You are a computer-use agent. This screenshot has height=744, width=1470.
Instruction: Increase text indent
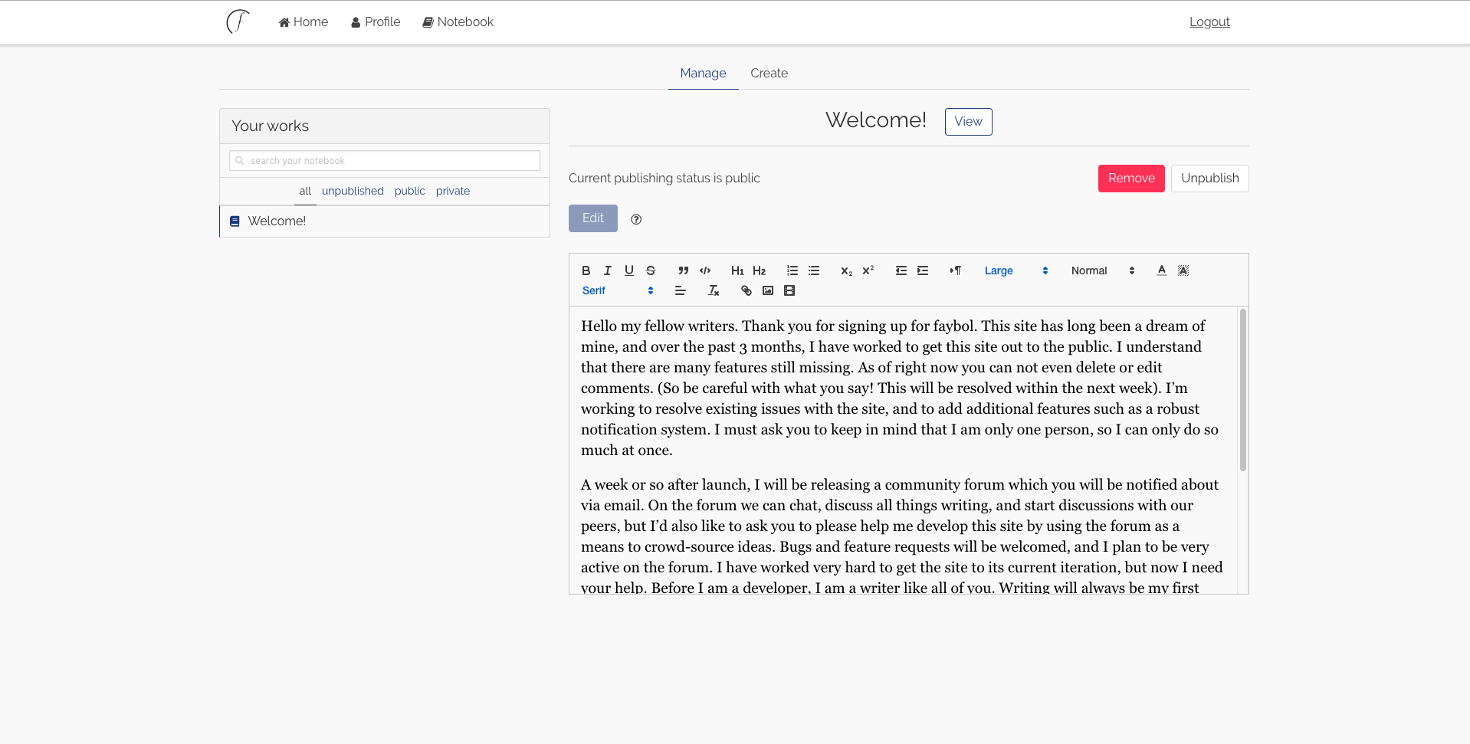922,270
